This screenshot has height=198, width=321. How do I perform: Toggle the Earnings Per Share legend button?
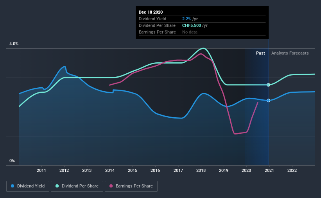point(131,186)
